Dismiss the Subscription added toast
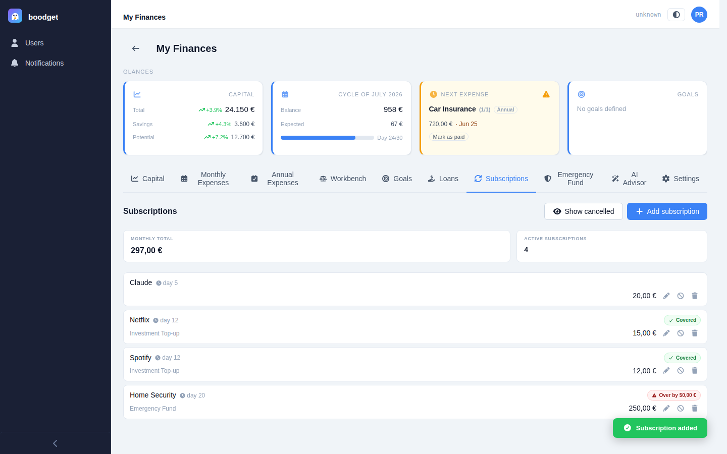This screenshot has height=454, width=727. [660, 428]
